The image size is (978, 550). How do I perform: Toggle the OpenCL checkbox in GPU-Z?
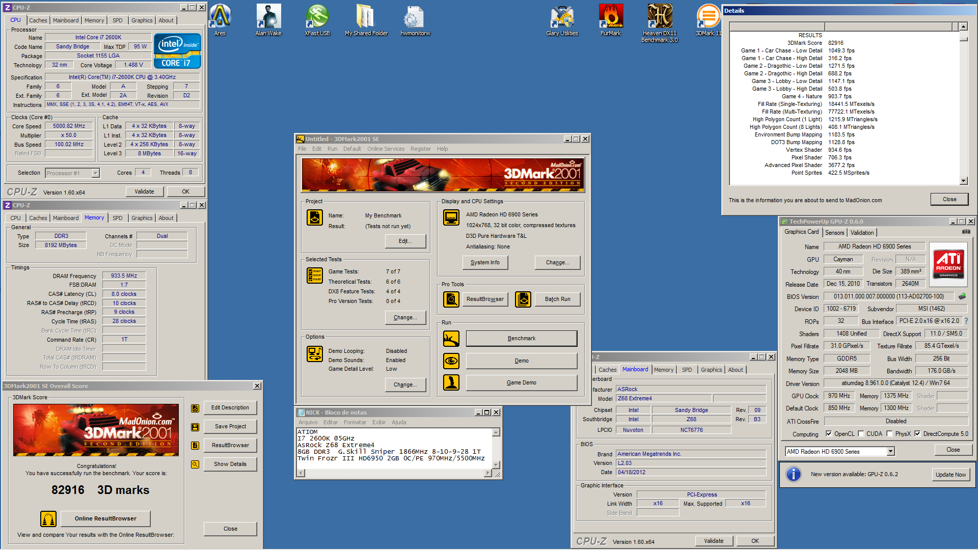coord(829,434)
